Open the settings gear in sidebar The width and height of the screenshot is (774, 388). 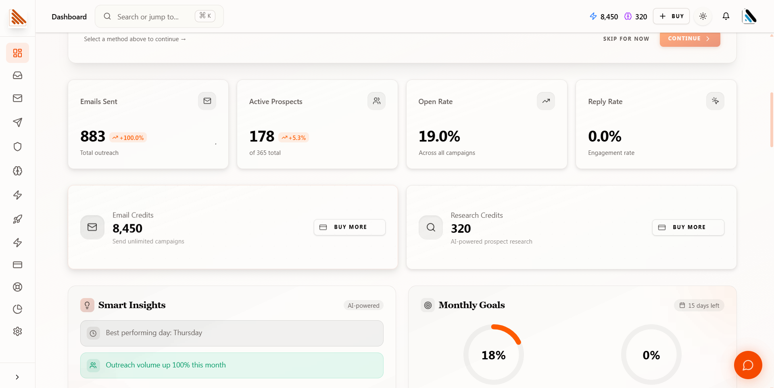17,331
